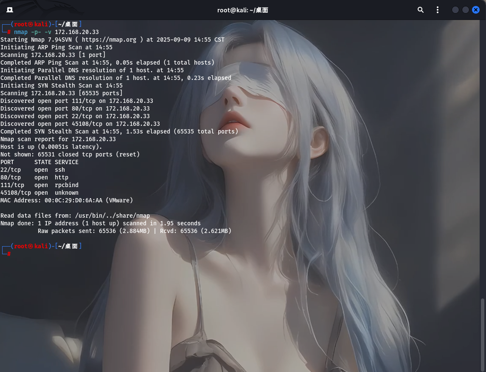Click the MAC Address line
The height and width of the screenshot is (372, 486).
pos(67,200)
